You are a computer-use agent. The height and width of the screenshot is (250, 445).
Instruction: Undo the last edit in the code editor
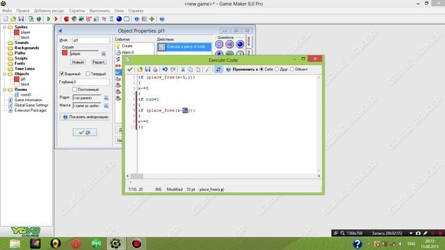pos(165,69)
